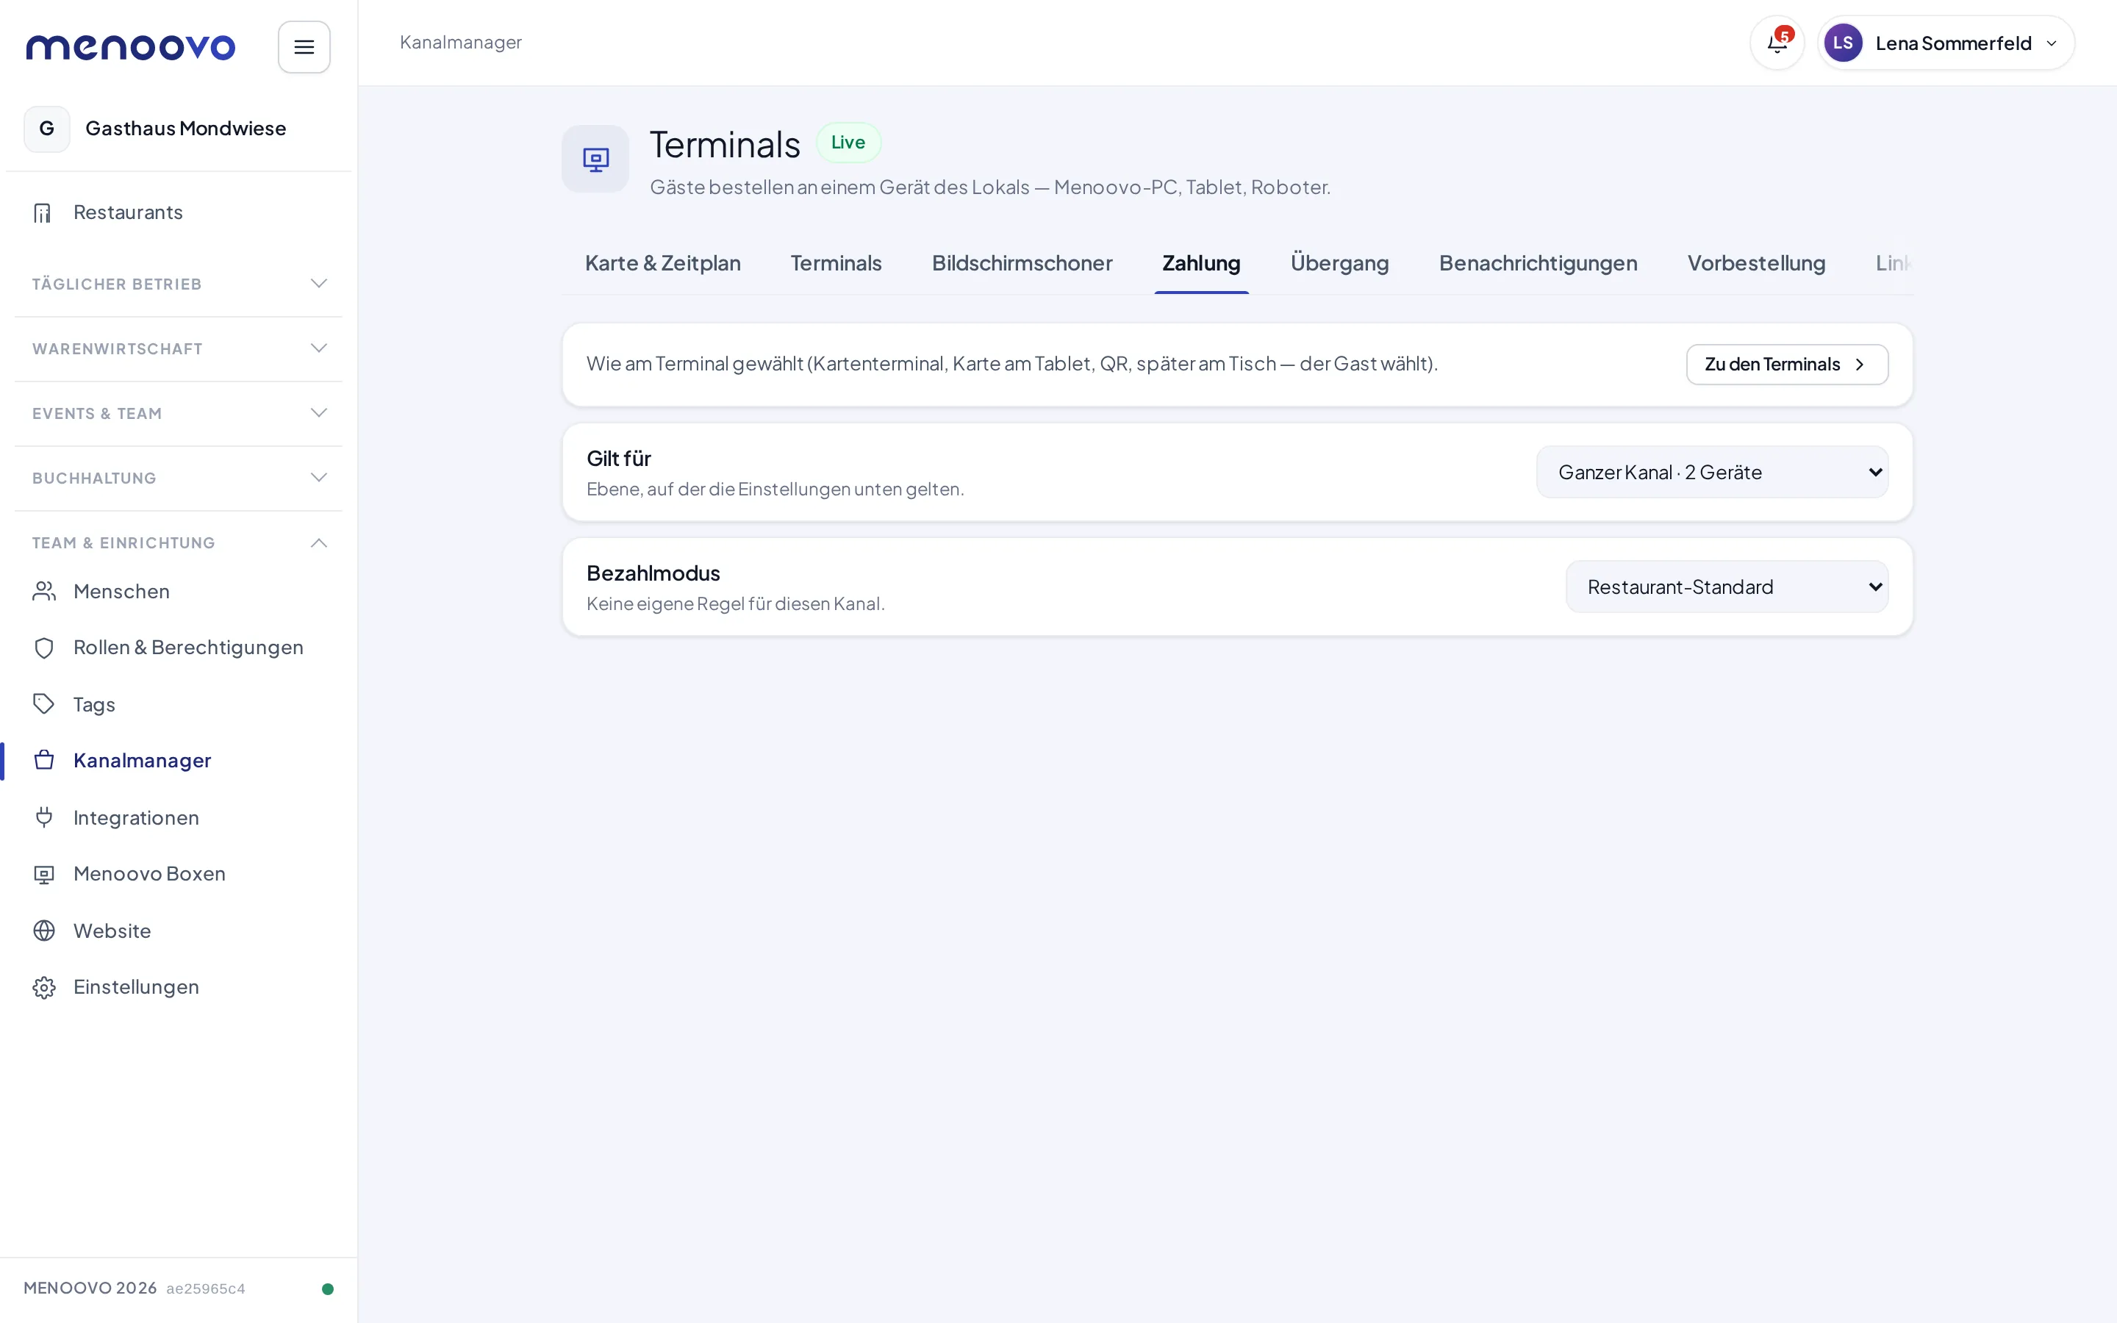Expand the Warenwirtschaft section

[x=179, y=348]
